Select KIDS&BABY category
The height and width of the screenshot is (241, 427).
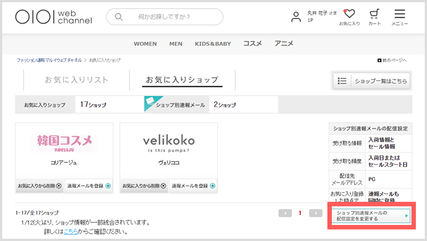pyautogui.click(x=213, y=44)
